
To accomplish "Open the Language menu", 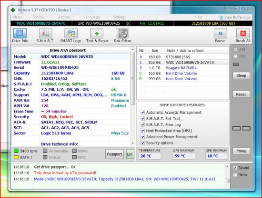I will 91,17.
